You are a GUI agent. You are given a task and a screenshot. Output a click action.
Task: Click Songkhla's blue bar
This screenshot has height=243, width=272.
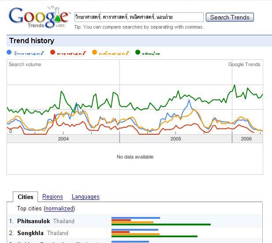tap(135, 230)
